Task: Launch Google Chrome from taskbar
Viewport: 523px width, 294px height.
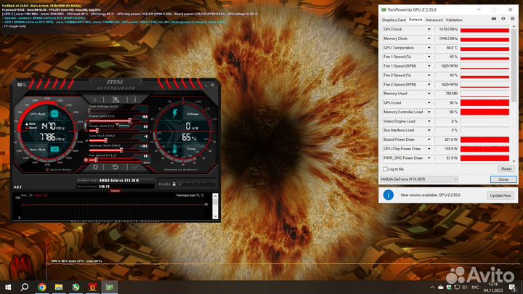Action: point(41,287)
